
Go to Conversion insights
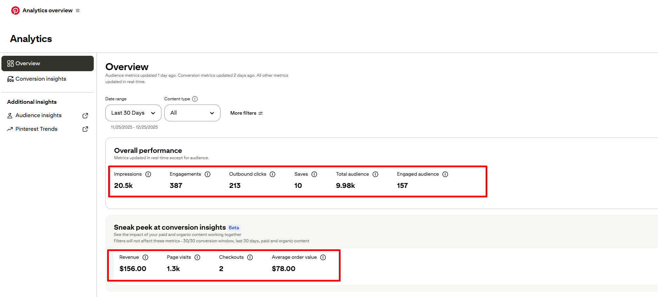pyautogui.click(x=41, y=79)
